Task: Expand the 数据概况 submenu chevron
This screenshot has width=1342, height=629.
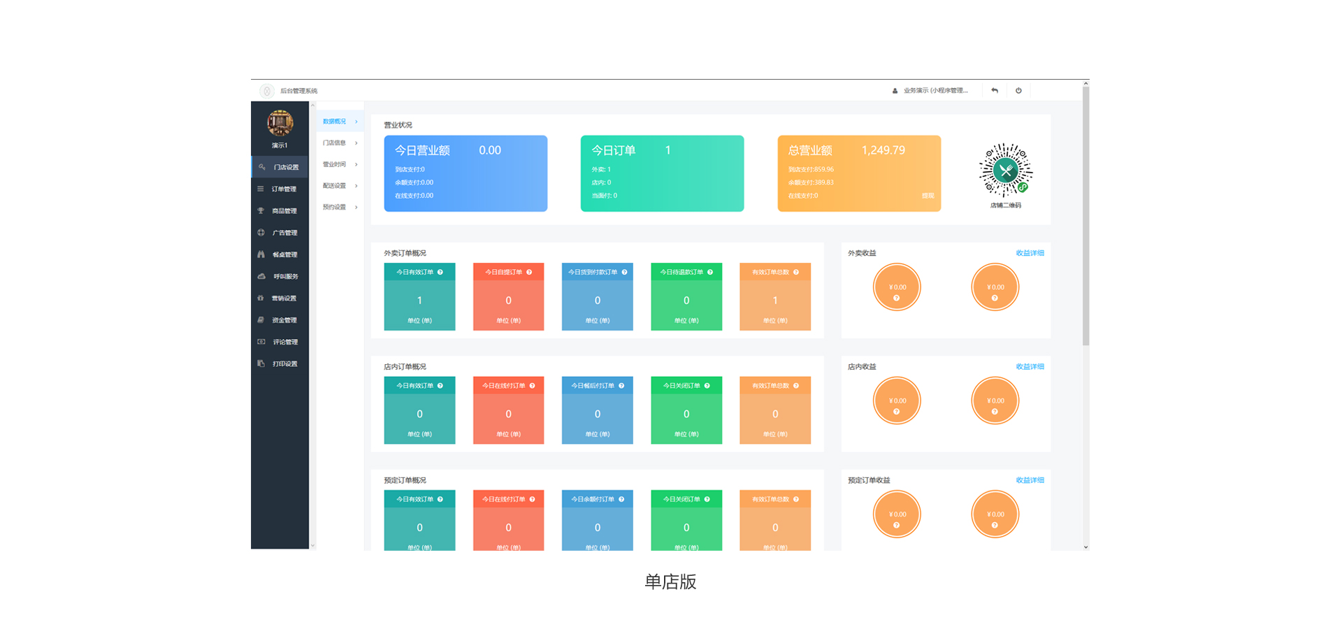Action: [356, 122]
